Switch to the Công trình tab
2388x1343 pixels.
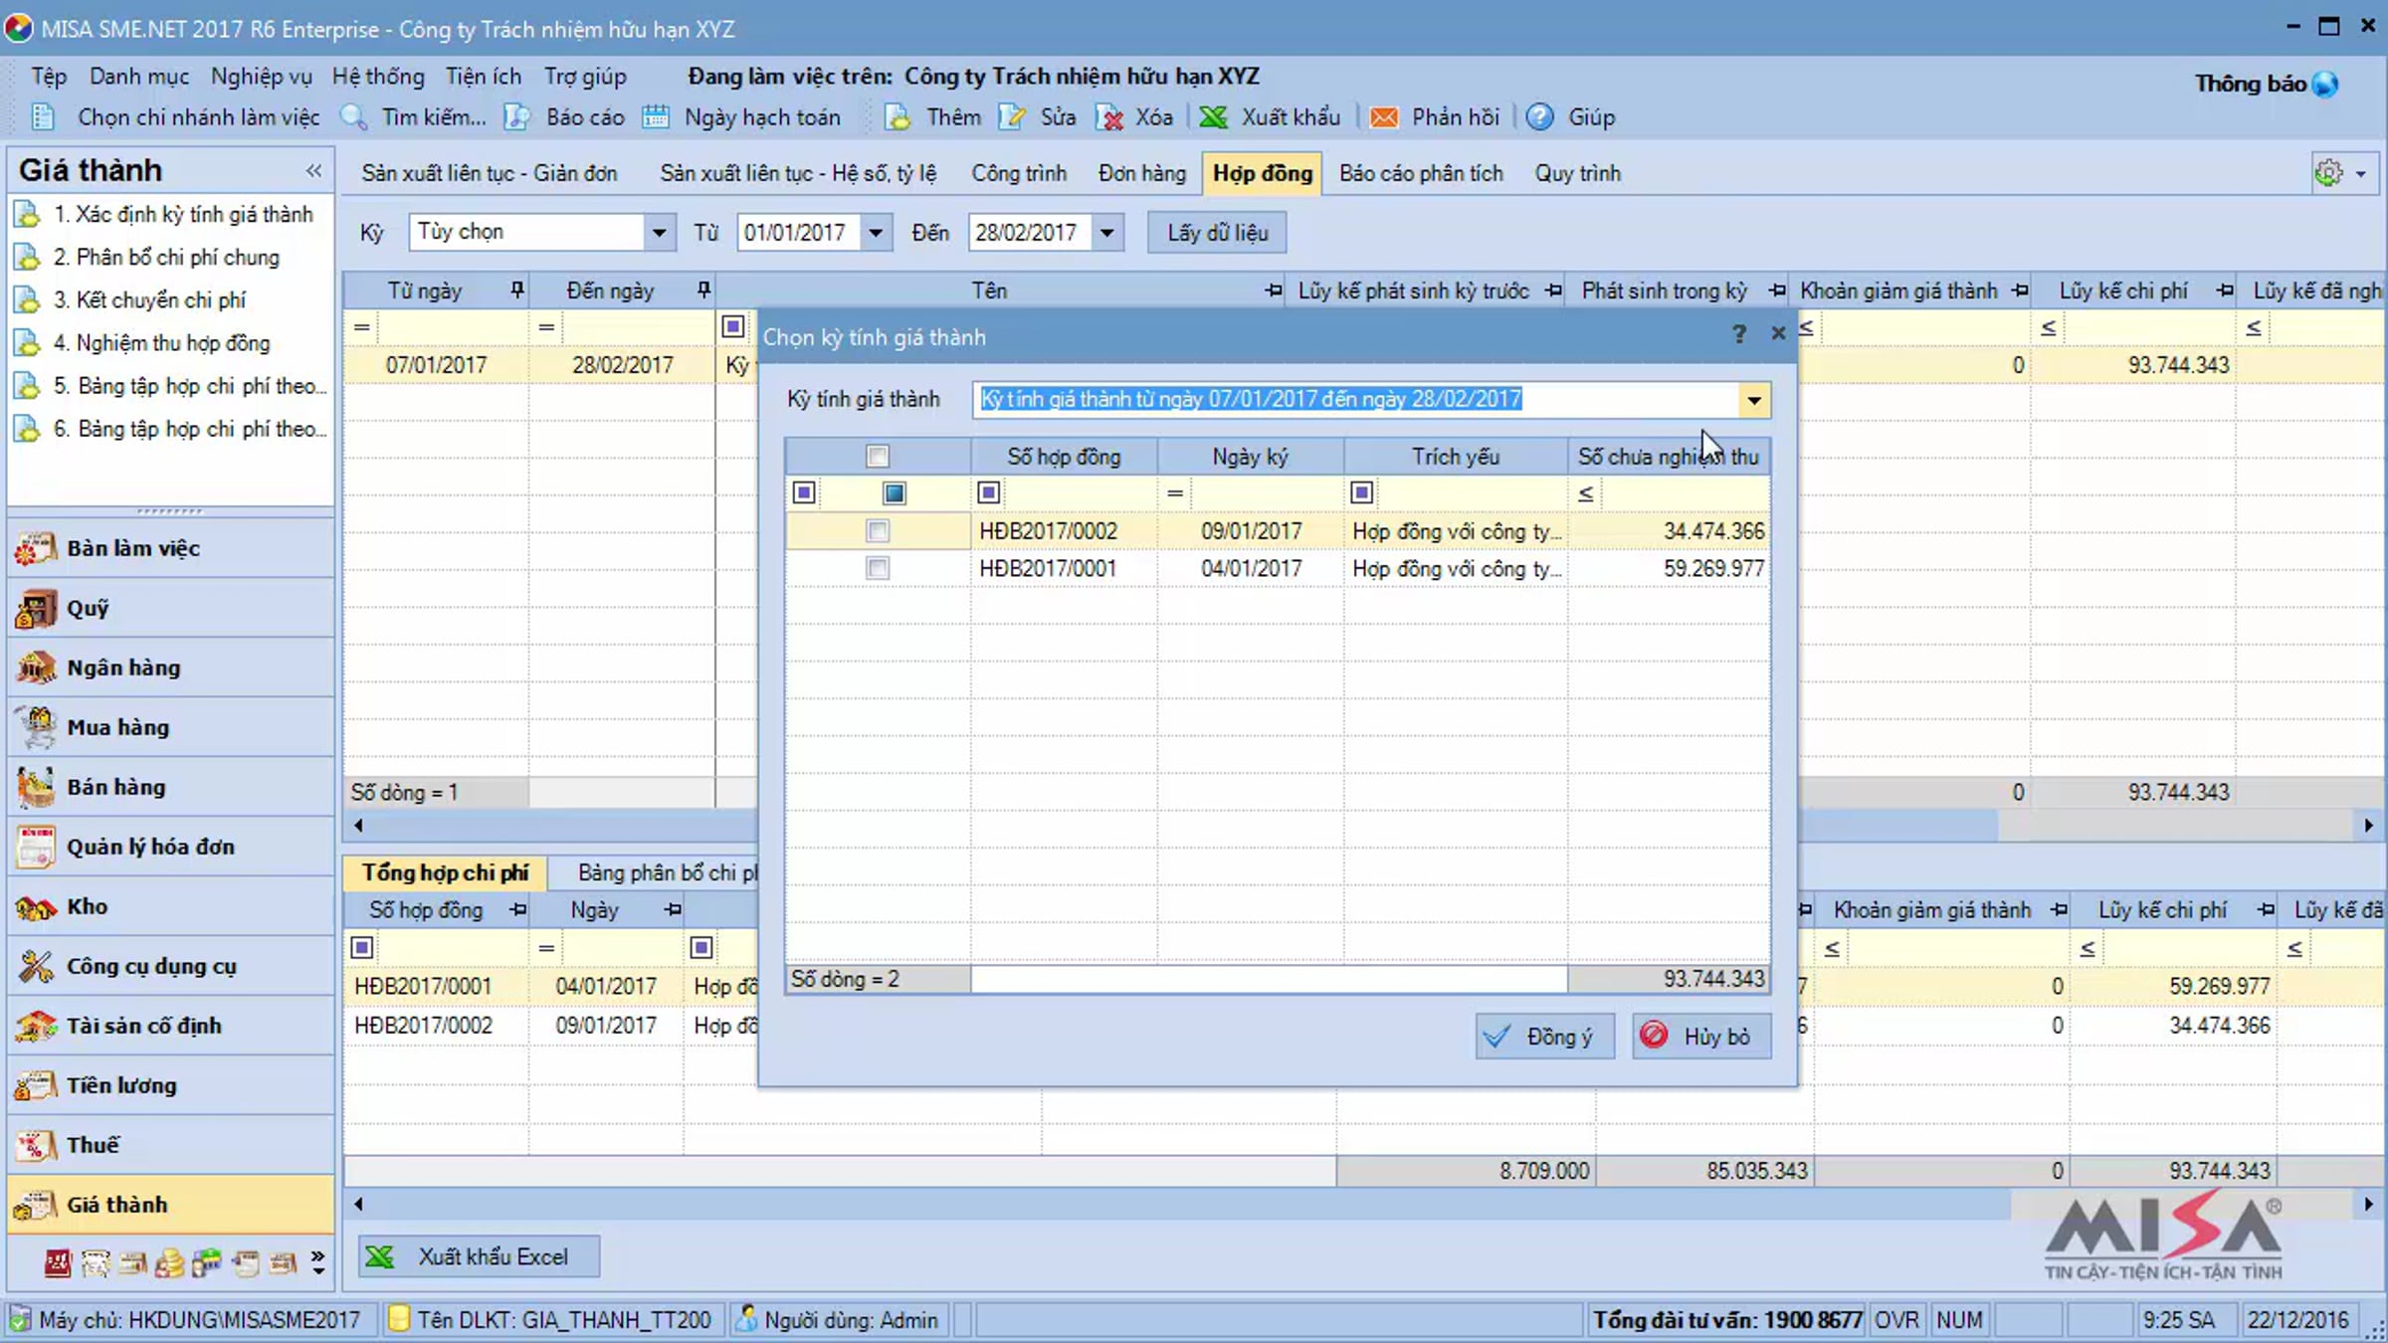(x=1019, y=173)
